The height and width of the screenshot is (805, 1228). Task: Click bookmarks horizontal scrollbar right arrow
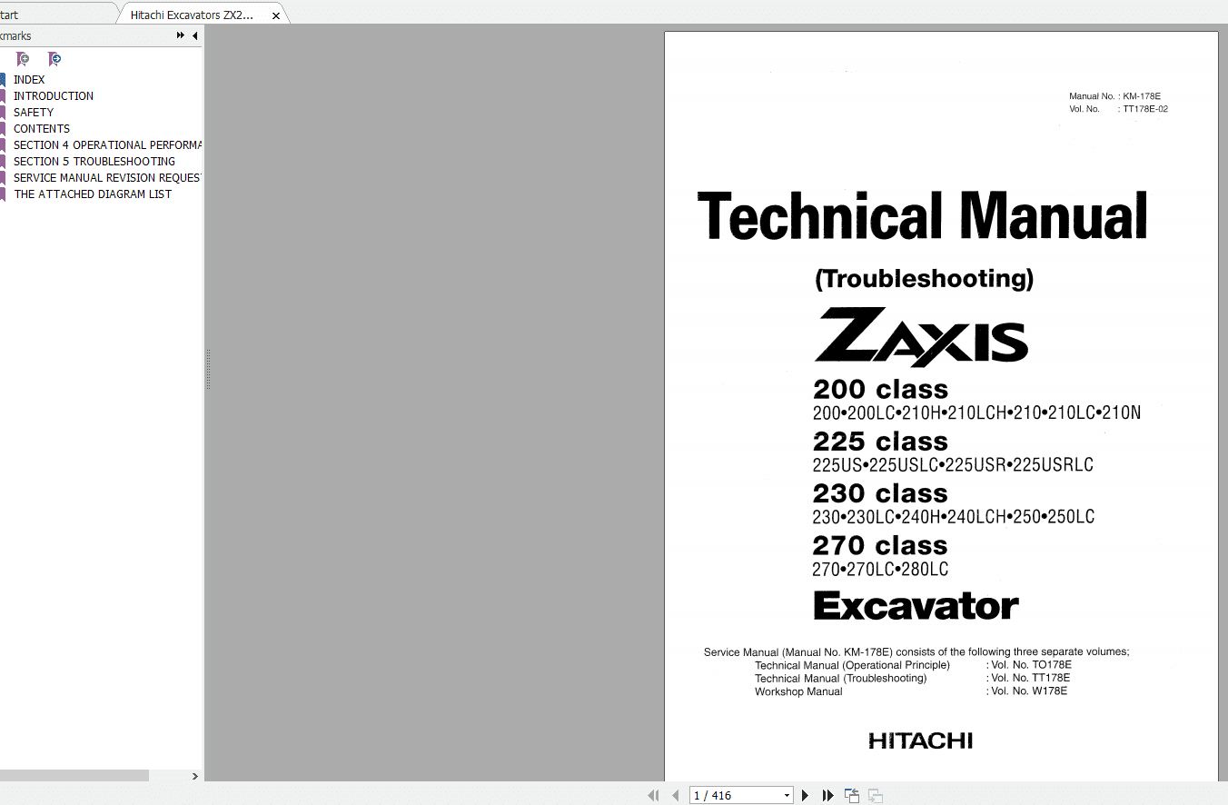click(194, 776)
